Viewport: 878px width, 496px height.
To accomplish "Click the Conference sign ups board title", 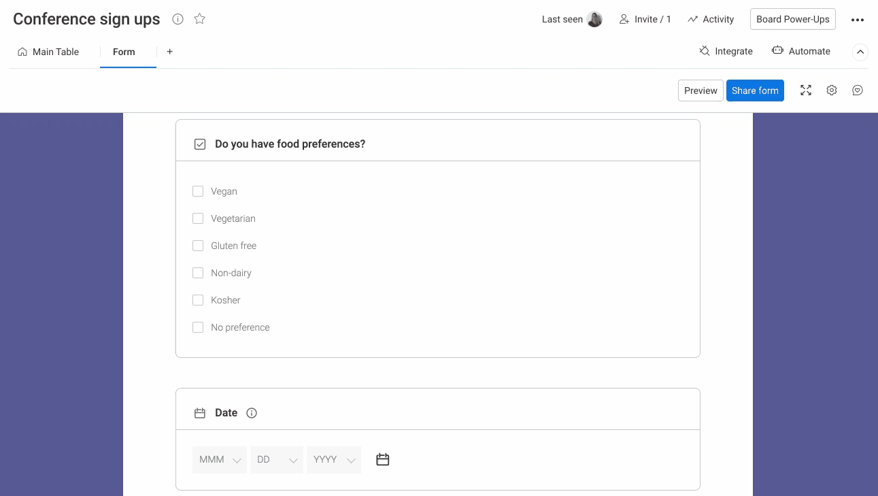I will tap(86, 19).
